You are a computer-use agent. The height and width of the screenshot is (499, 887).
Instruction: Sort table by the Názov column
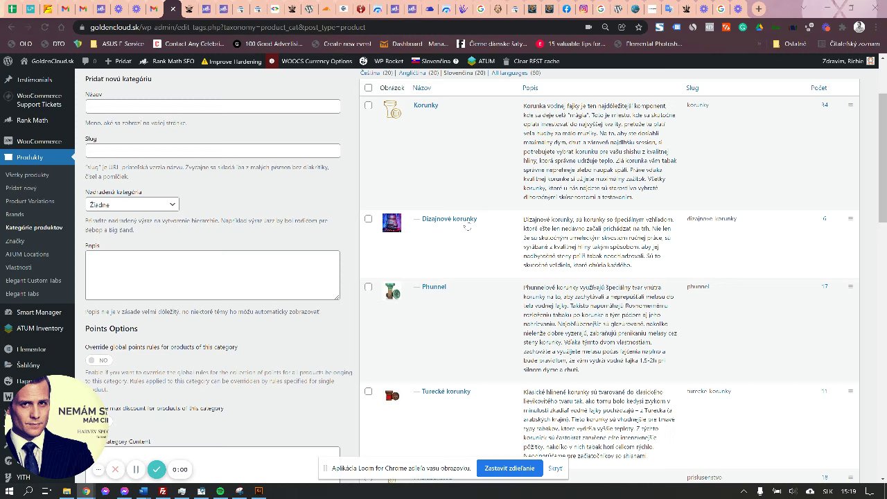click(421, 88)
